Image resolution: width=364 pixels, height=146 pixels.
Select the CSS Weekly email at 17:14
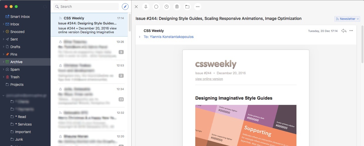click(x=89, y=25)
